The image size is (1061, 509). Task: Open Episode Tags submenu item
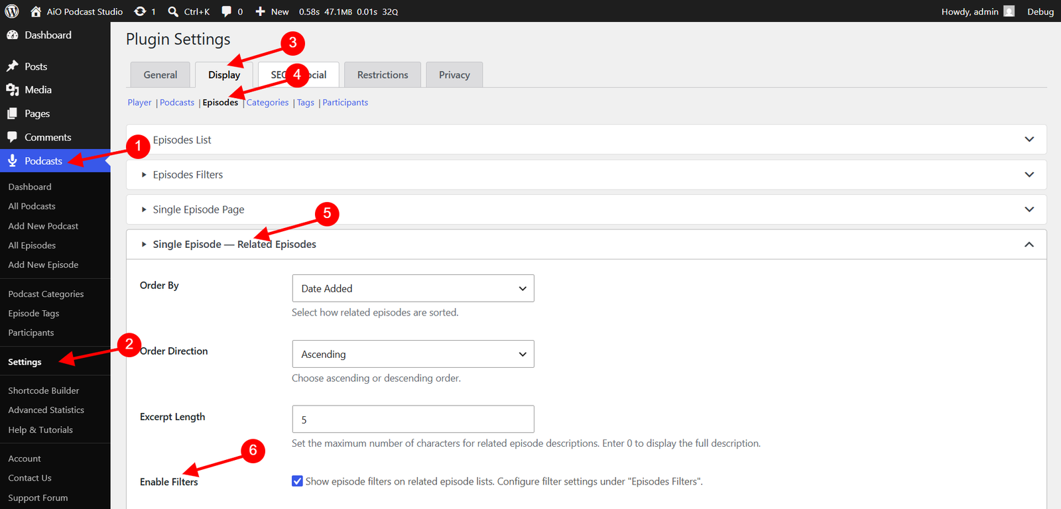tap(34, 313)
